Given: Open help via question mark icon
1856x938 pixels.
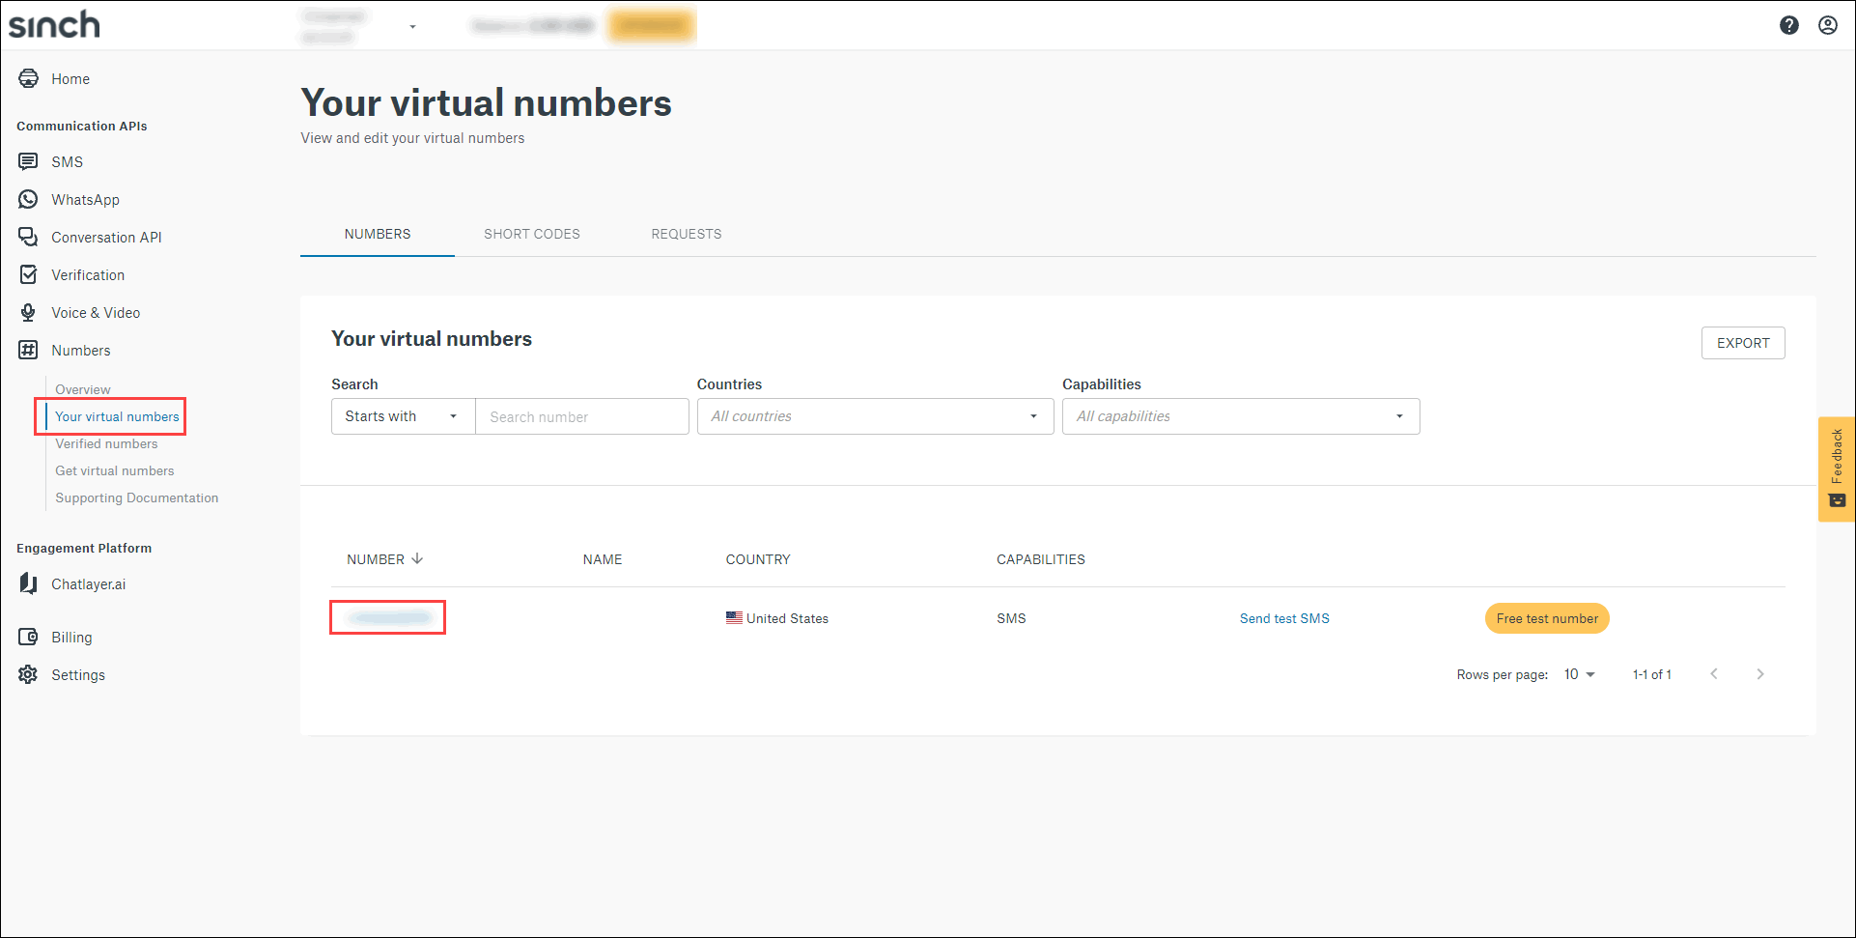Looking at the screenshot, I should point(1789,25).
